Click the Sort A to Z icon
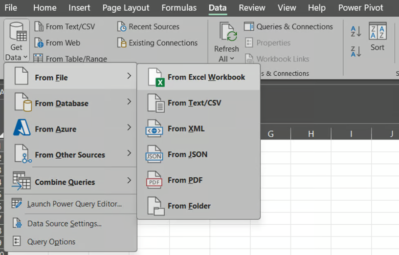Viewport: 399px width, 255px height. [356, 32]
